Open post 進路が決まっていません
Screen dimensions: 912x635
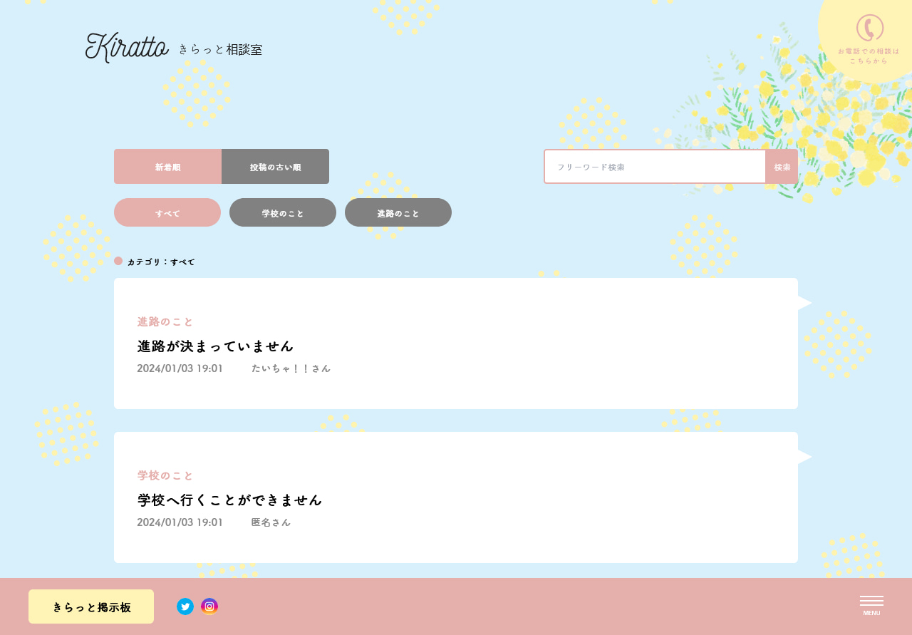click(x=215, y=346)
